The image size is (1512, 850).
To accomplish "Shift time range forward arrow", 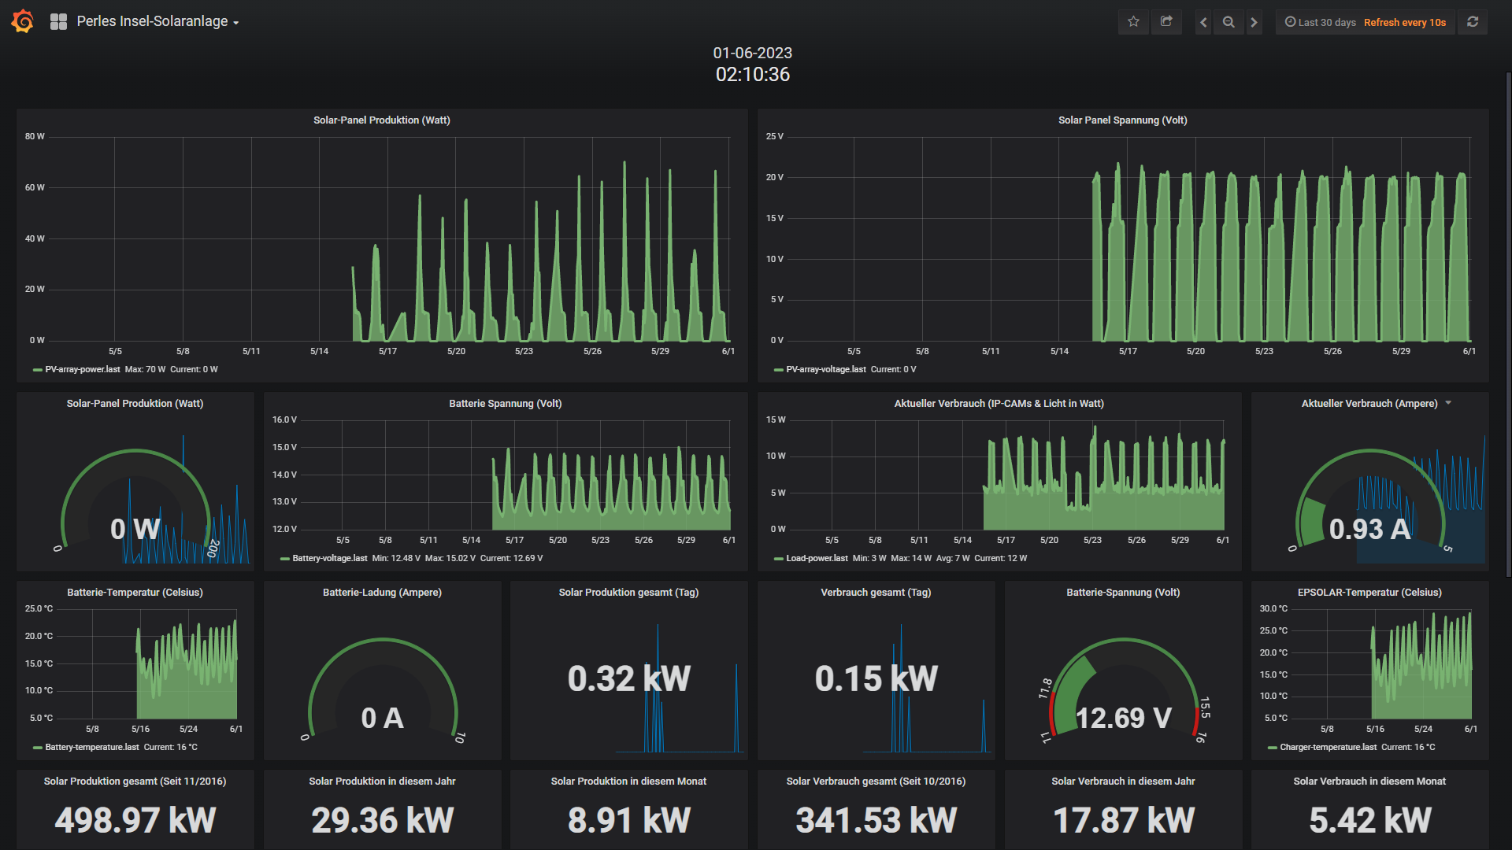I will click(1254, 22).
